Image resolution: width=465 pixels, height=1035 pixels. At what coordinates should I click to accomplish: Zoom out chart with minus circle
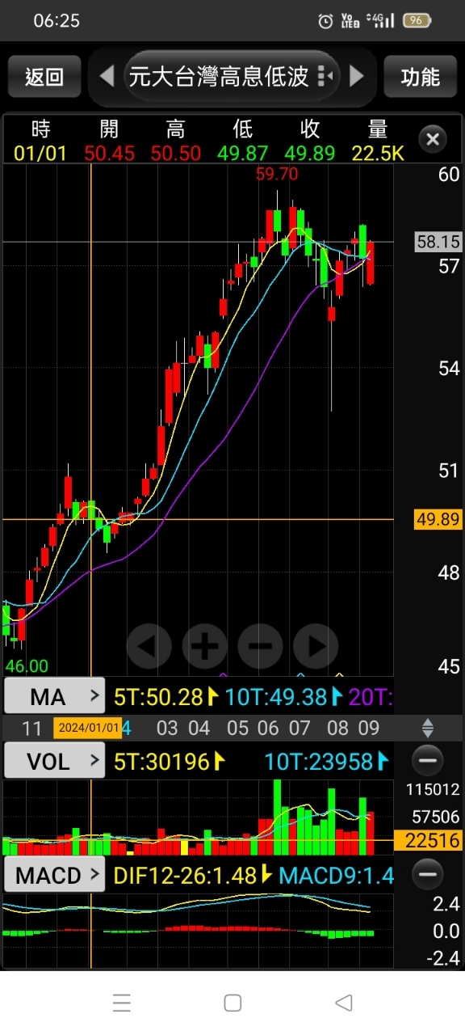pyautogui.click(x=260, y=646)
